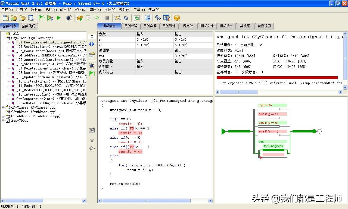This screenshot has width=348, height=209.
Task: Click the solid green play toolbar icon
Action: (58, 18)
